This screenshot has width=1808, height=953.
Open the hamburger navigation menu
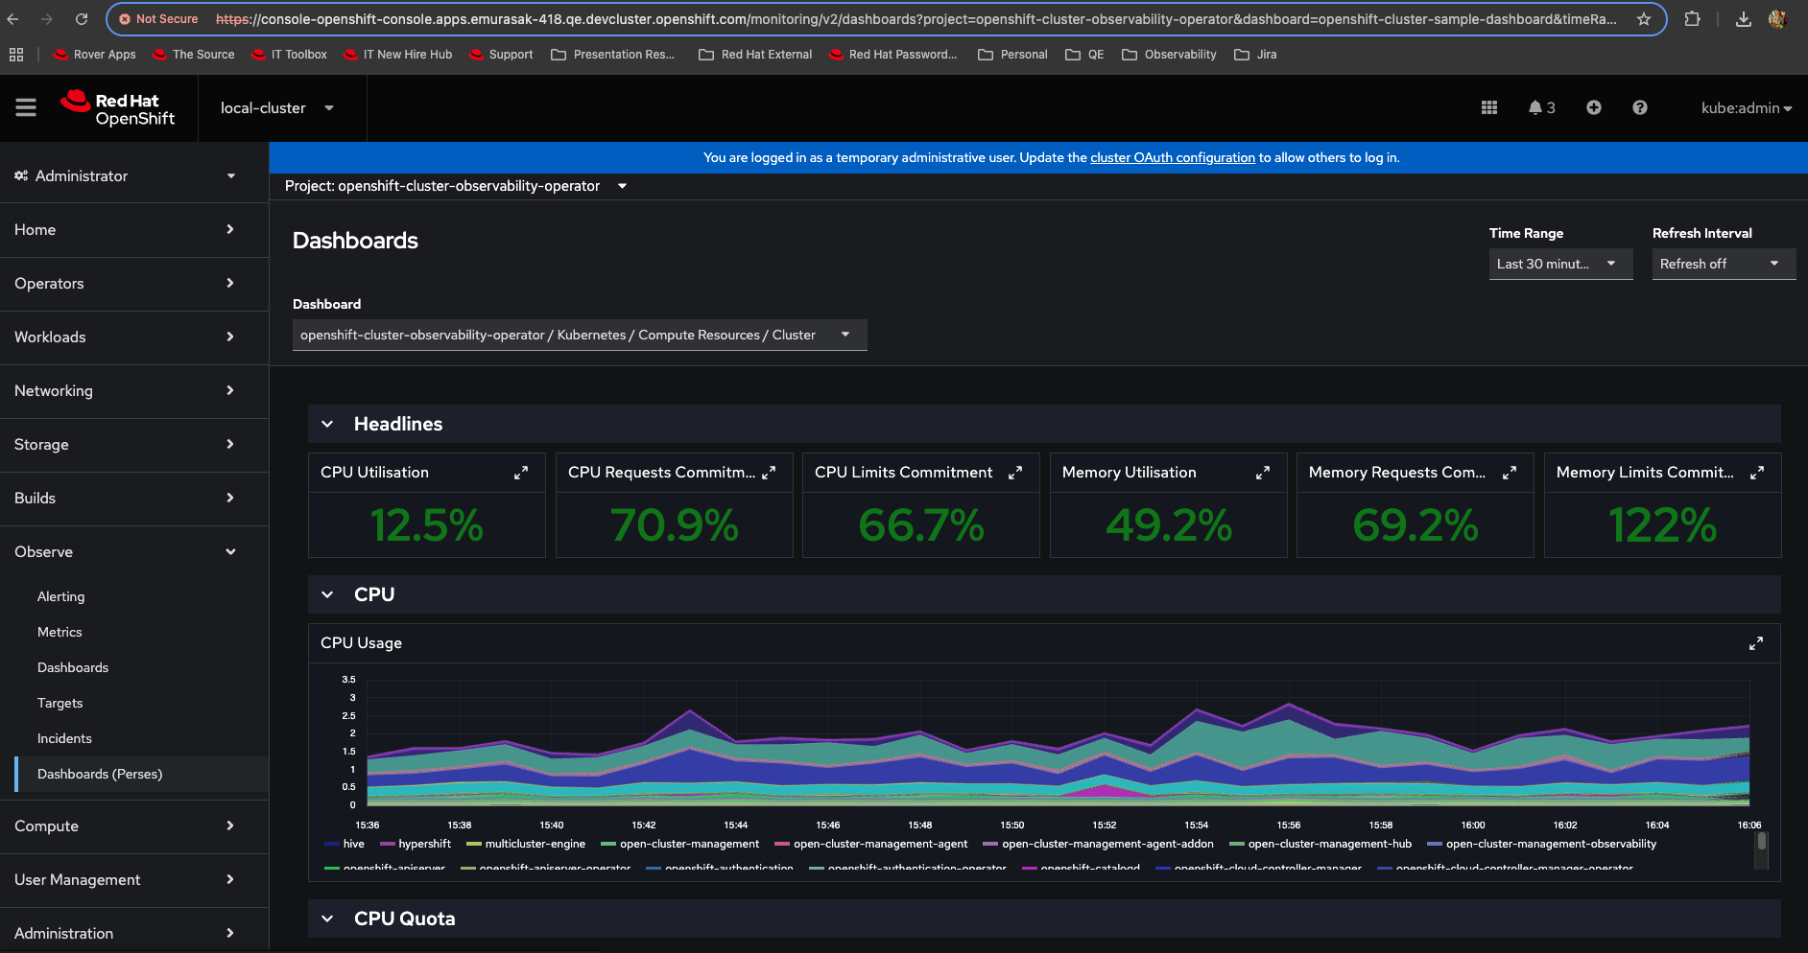click(26, 107)
